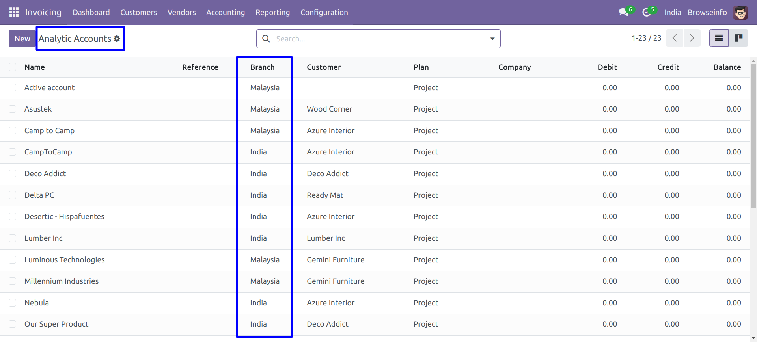Switch to kanban view
757x342 pixels.
click(x=738, y=38)
